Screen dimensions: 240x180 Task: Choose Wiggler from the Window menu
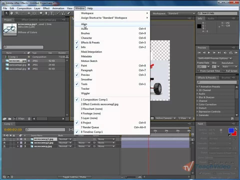click(x=112, y=93)
